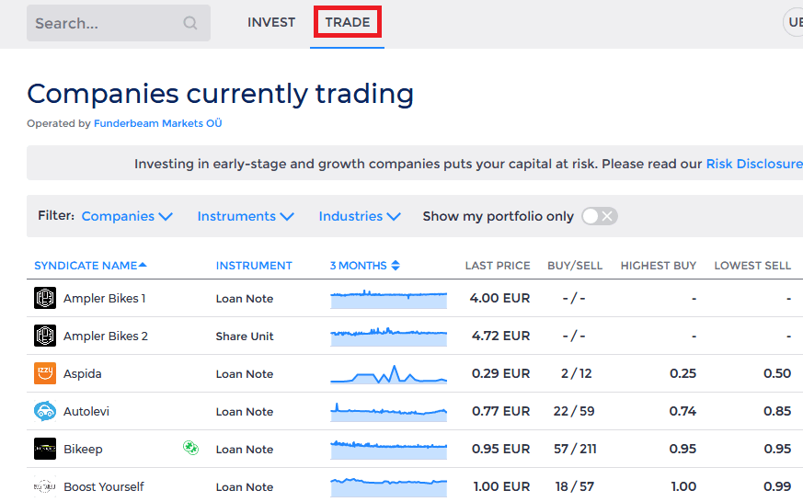The image size is (803, 502).
Task: Click last price 0.29 EUR
Action: pyautogui.click(x=501, y=373)
